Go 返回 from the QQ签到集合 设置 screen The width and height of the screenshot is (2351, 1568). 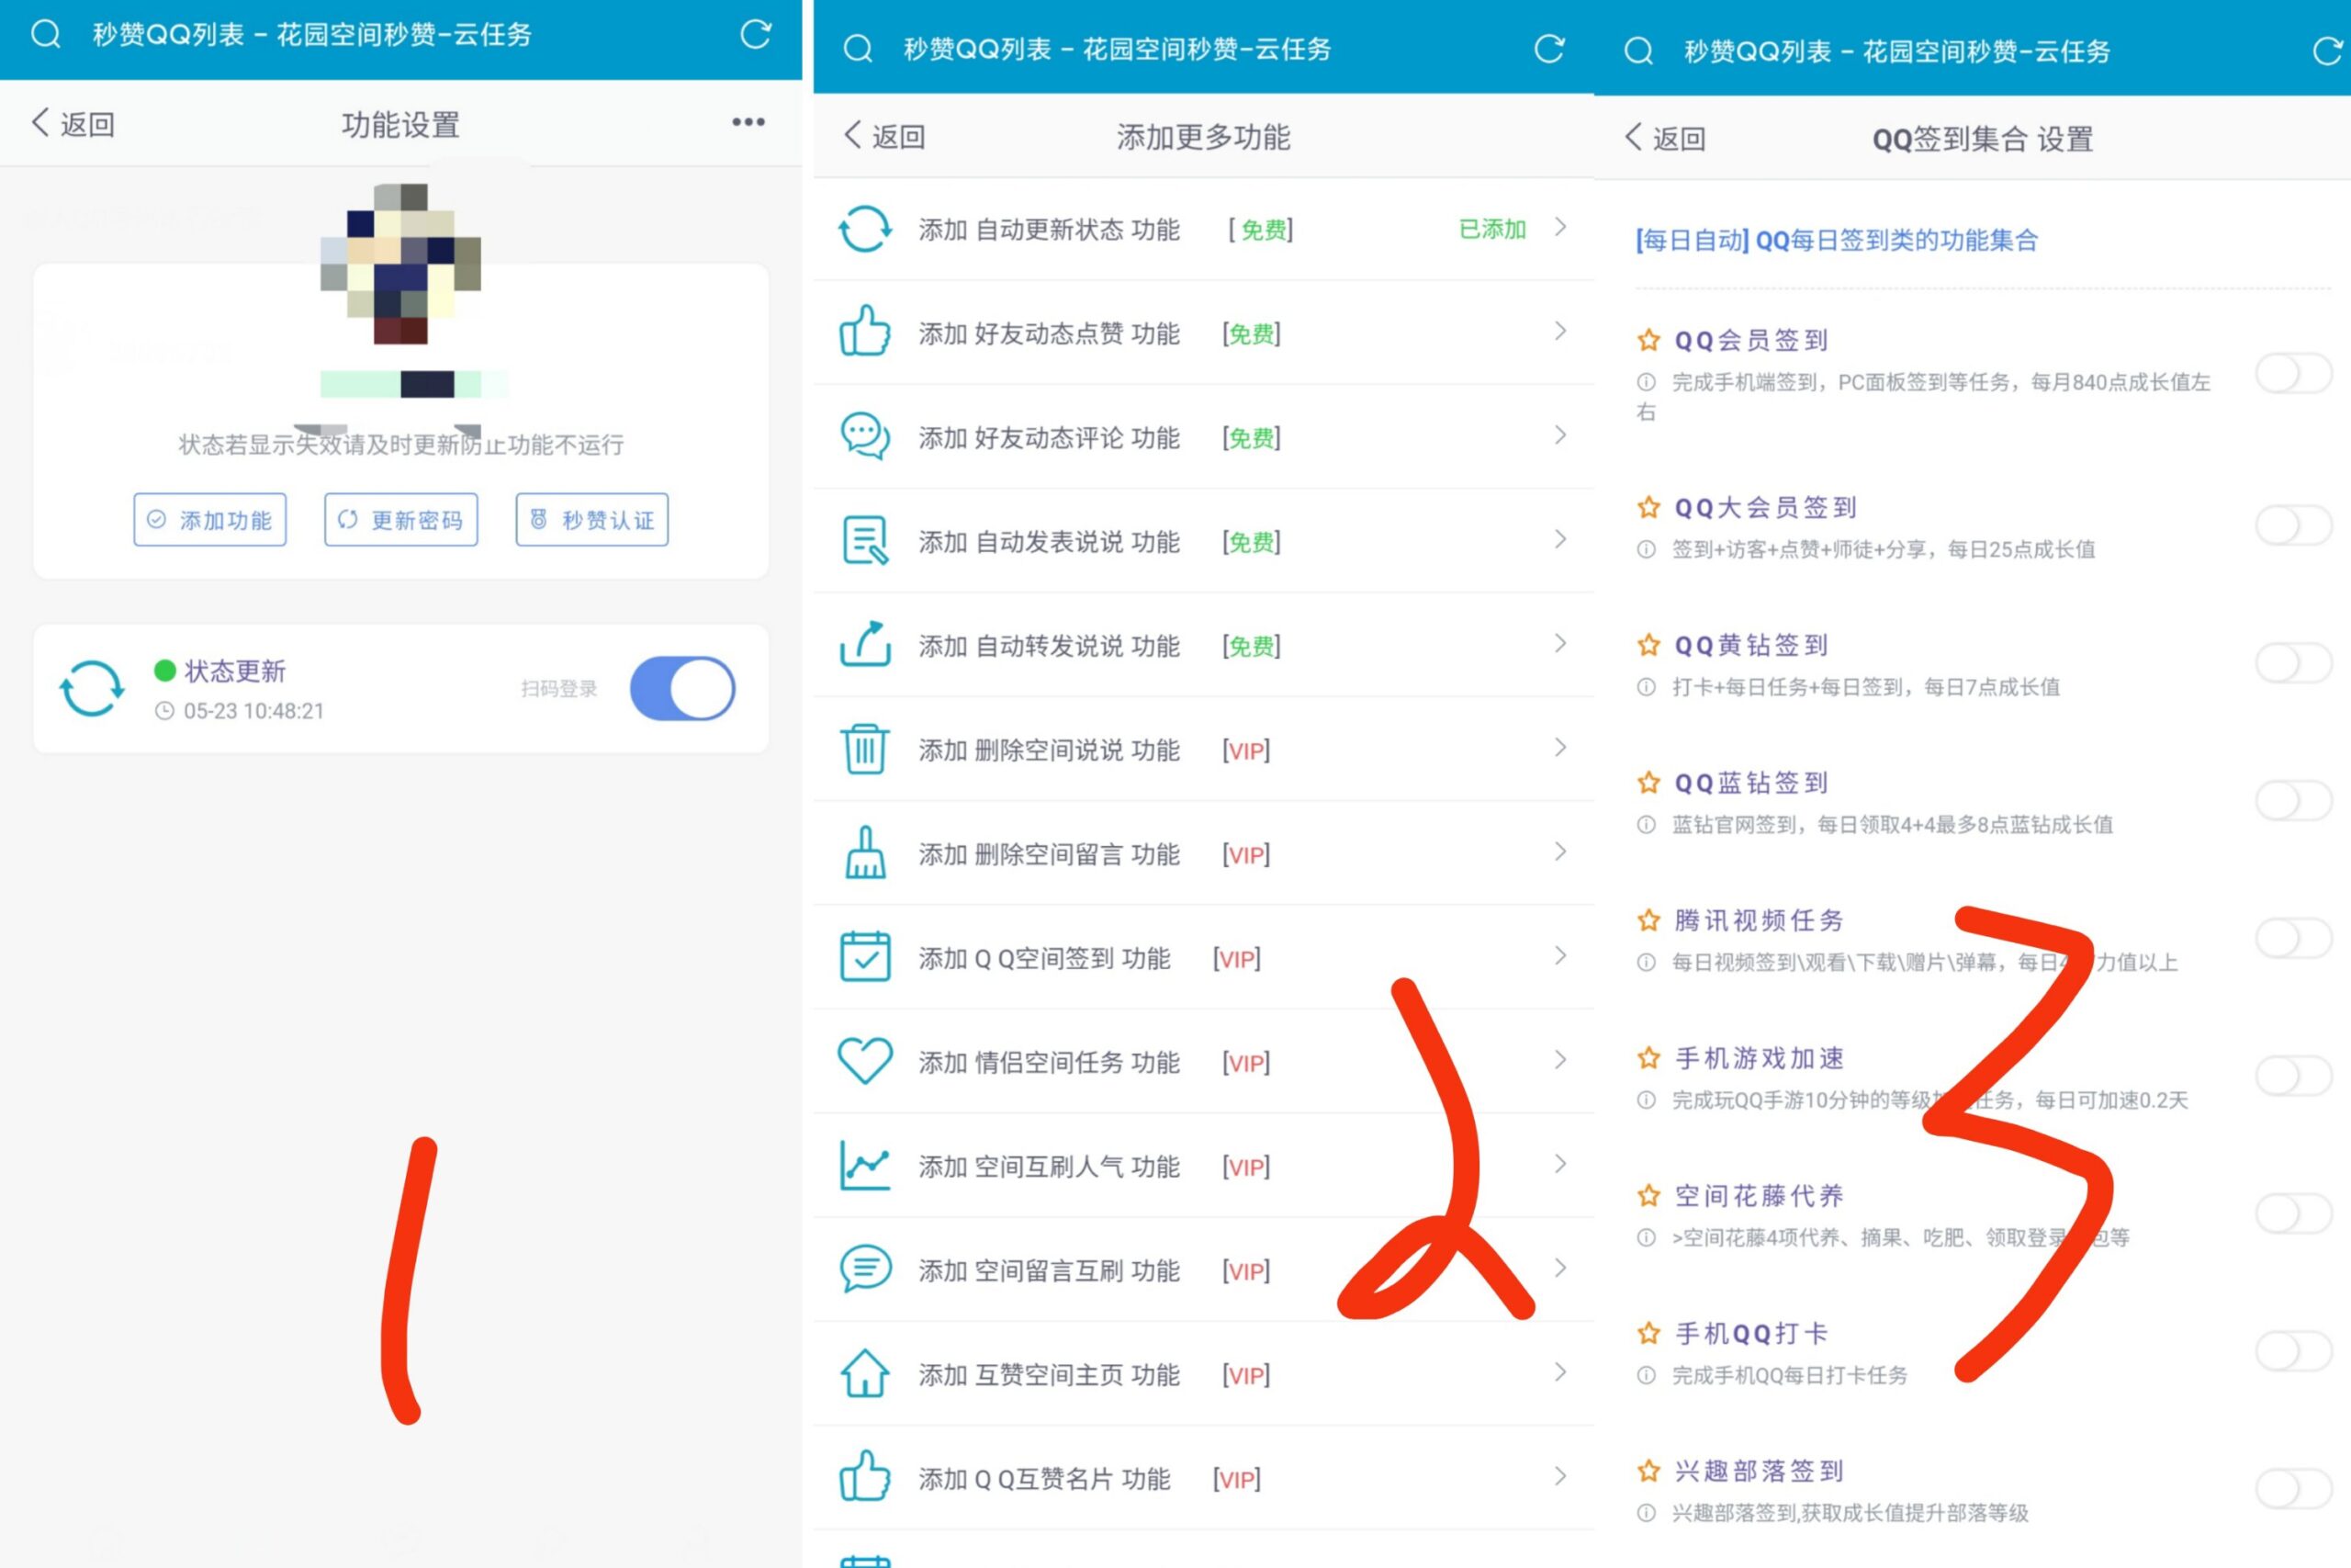click(x=1665, y=138)
